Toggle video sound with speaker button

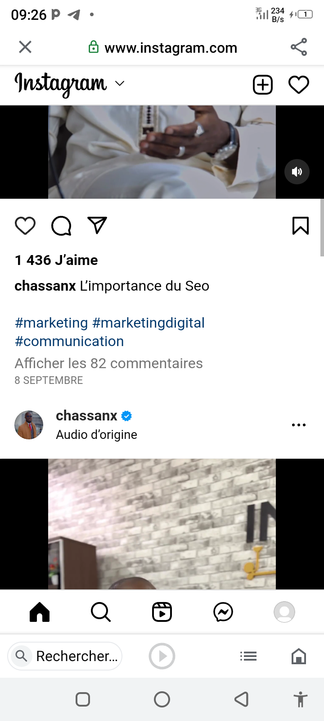297,172
